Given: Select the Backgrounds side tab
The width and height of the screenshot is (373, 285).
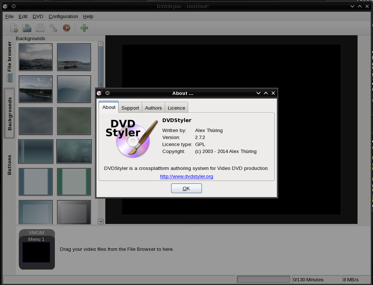Looking at the screenshot, I should (9, 114).
